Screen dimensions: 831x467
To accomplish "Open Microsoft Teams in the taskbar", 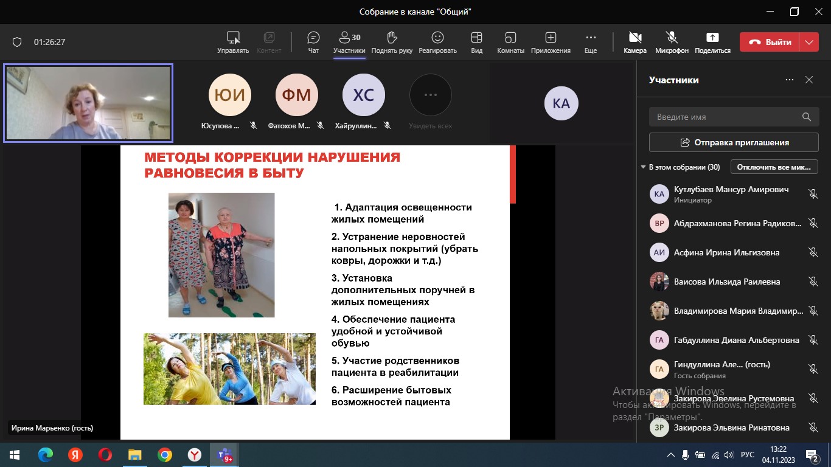I will [x=223, y=455].
